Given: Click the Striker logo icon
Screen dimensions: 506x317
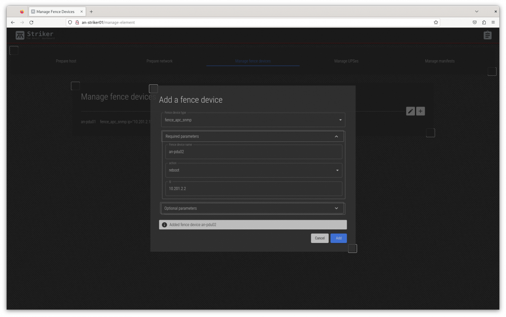Looking at the screenshot, I should pyautogui.click(x=20, y=35).
